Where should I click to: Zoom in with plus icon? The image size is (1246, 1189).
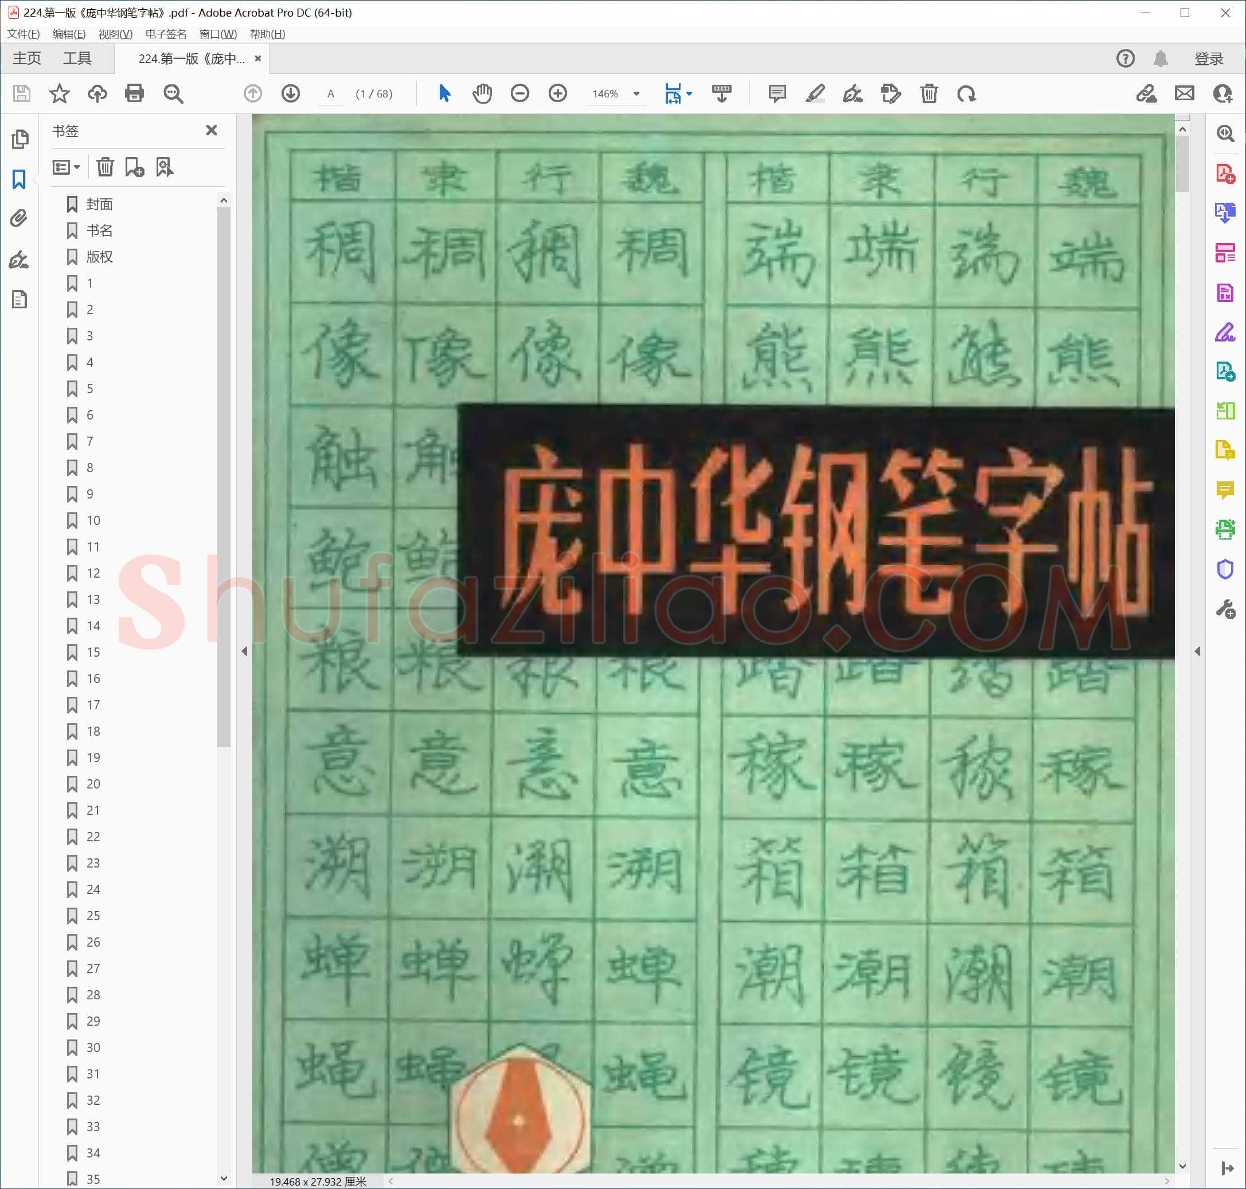tap(558, 94)
